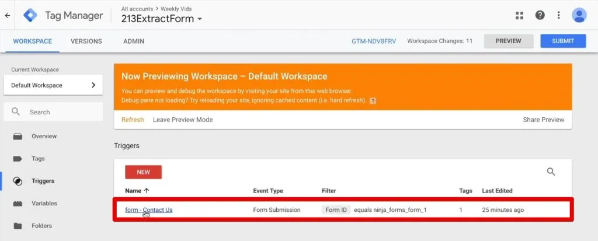598x241 pixels.
Task: Search triggers with the magnifier icon
Action: pyautogui.click(x=551, y=172)
